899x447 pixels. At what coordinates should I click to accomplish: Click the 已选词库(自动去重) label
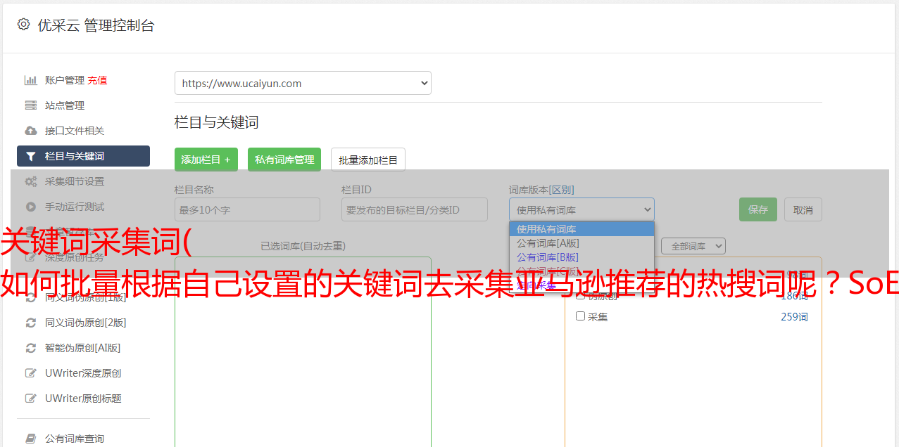tap(303, 246)
